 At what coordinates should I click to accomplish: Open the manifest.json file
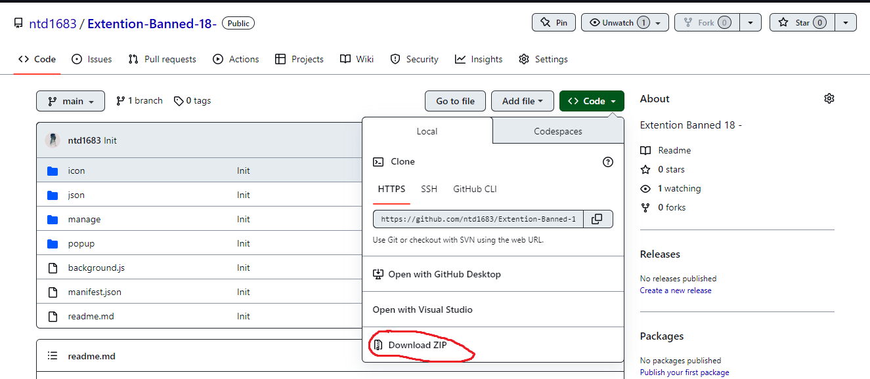point(95,292)
